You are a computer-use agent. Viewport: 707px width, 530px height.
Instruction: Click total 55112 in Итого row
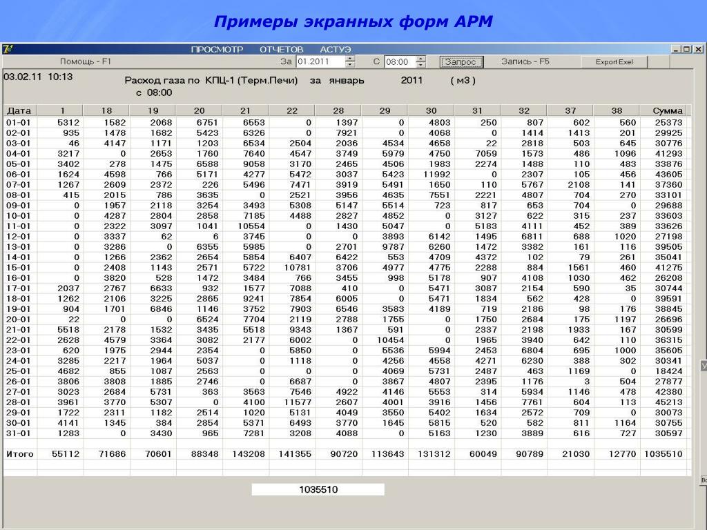click(66, 454)
